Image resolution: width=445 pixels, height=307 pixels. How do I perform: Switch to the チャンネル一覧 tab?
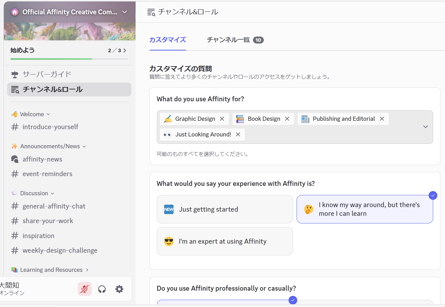(x=235, y=40)
